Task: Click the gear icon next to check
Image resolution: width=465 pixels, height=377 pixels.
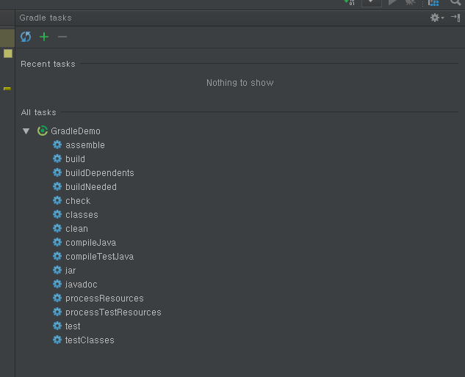Action: (57, 200)
